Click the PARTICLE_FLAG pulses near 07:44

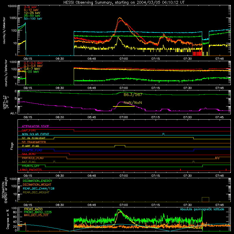point(217,158)
